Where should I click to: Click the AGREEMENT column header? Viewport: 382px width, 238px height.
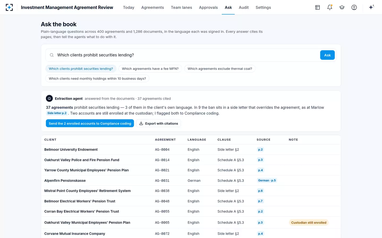pyautogui.click(x=166, y=140)
